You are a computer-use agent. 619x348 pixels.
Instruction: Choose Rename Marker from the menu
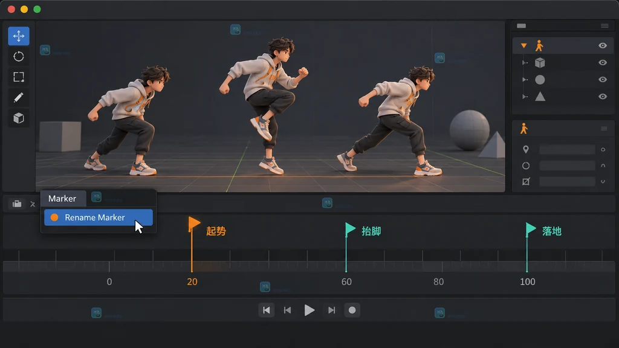(x=99, y=217)
